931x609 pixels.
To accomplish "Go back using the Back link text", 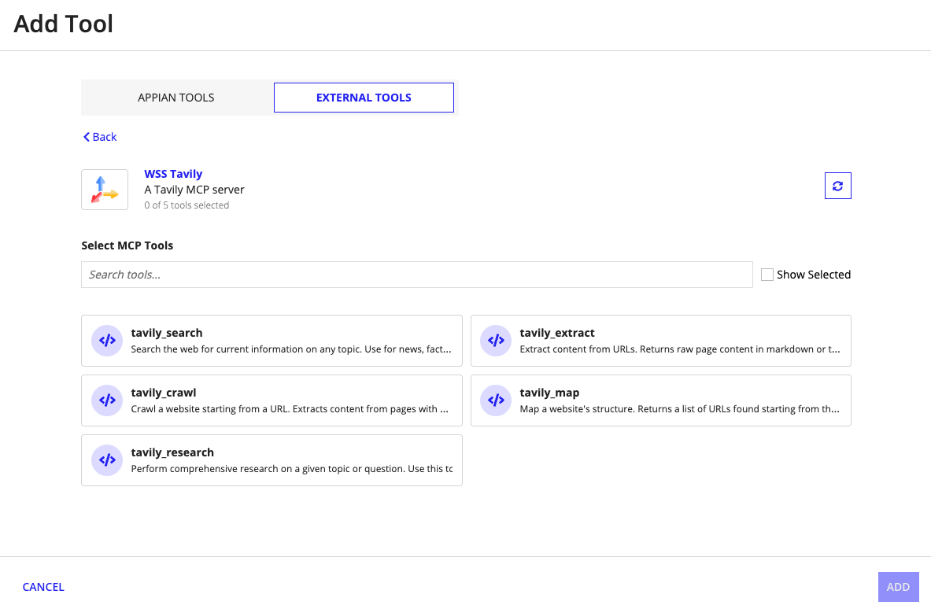I will tap(105, 137).
